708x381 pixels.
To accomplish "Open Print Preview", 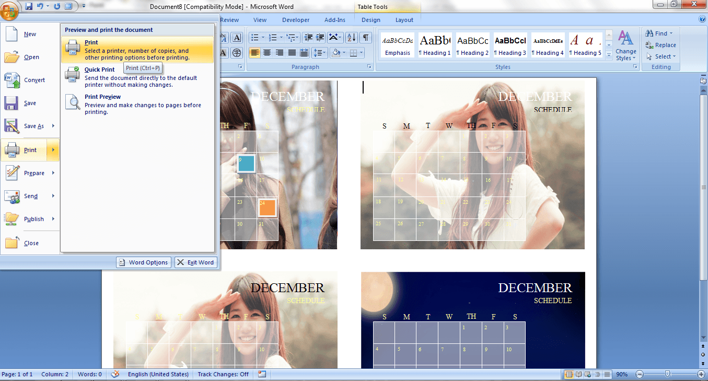I will [102, 97].
